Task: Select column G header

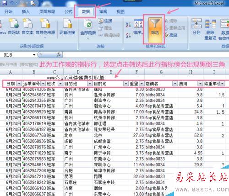Action: pos(161,72)
